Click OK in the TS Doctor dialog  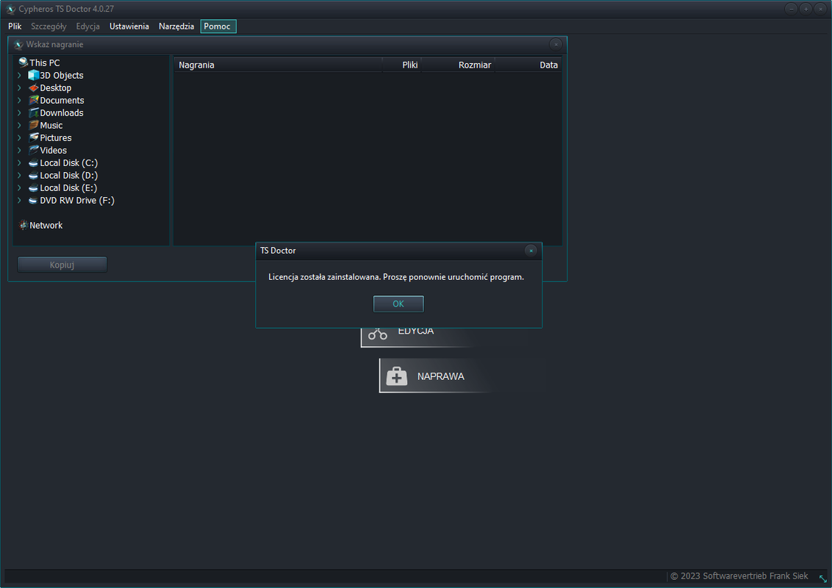(x=398, y=304)
